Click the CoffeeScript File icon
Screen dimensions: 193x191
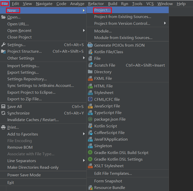(x=90, y=133)
